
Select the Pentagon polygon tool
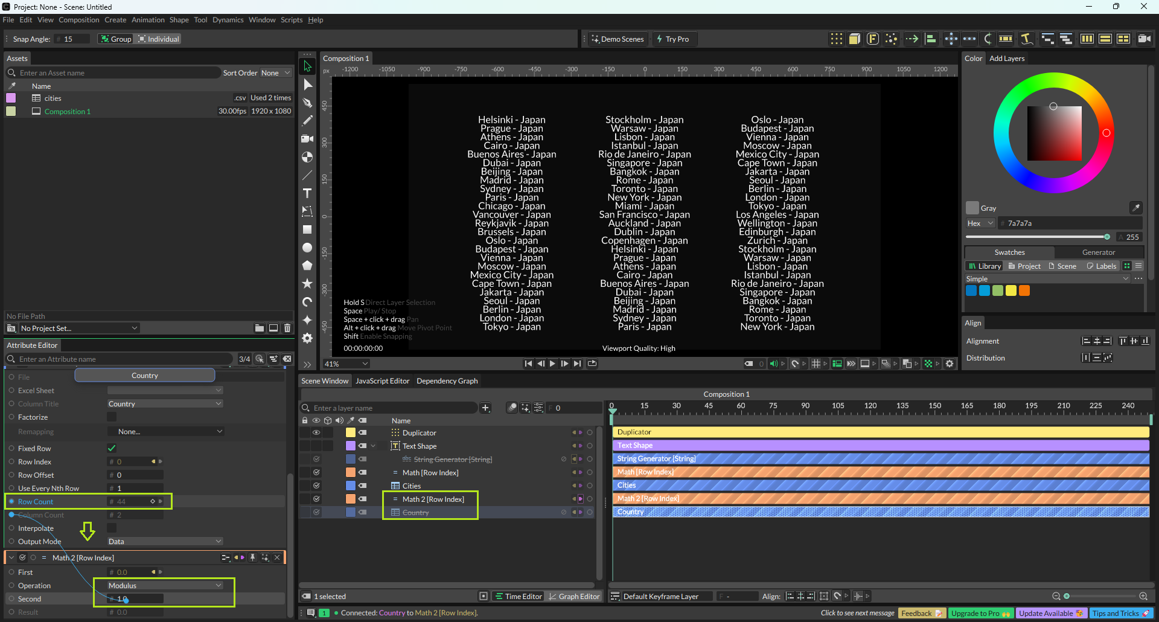[x=307, y=266]
